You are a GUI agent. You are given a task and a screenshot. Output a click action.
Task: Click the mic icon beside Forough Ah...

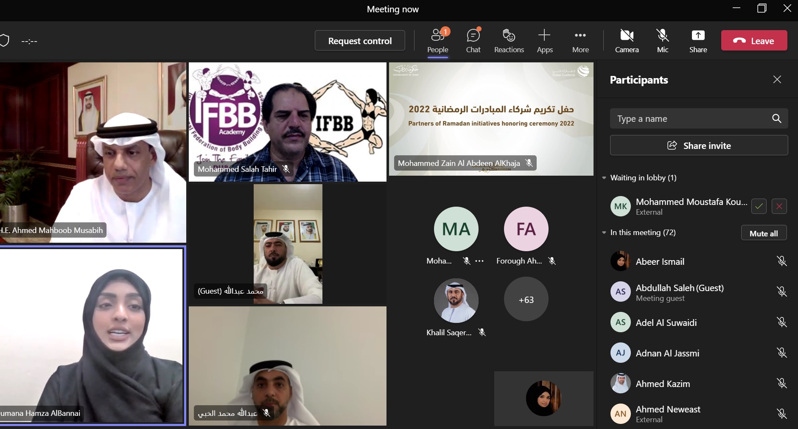[x=552, y=261]
